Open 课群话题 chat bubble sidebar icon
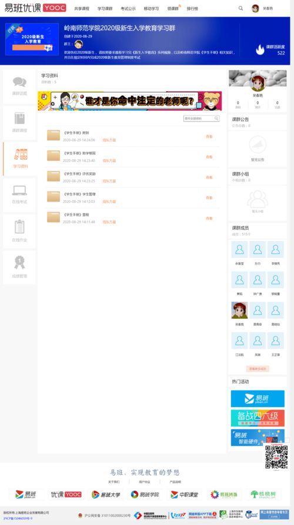Screen dimensions: 294x525 (x=19, y=82)
